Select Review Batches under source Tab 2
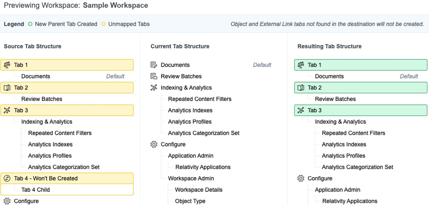This screenshot has width=429, height=205. pos(42,99)
